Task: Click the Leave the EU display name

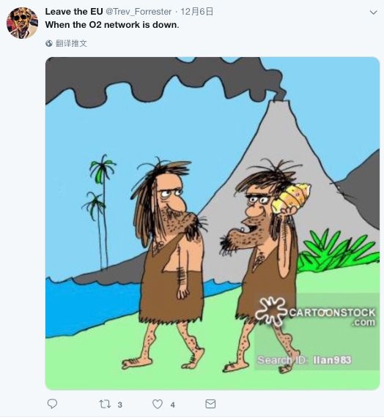Action: pyautogui.click(x=74, y=12)
